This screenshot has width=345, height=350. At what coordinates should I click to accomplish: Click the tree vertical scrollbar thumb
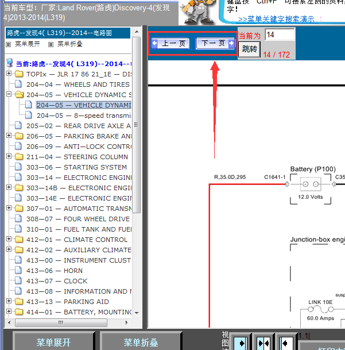click(137, 125)
